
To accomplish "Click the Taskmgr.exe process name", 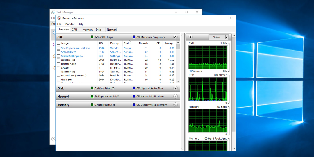I will (x=68, y=72).
